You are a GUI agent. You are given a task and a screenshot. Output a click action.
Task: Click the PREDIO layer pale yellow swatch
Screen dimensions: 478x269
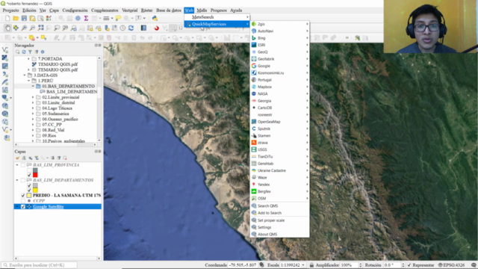(x=29, y=195)
